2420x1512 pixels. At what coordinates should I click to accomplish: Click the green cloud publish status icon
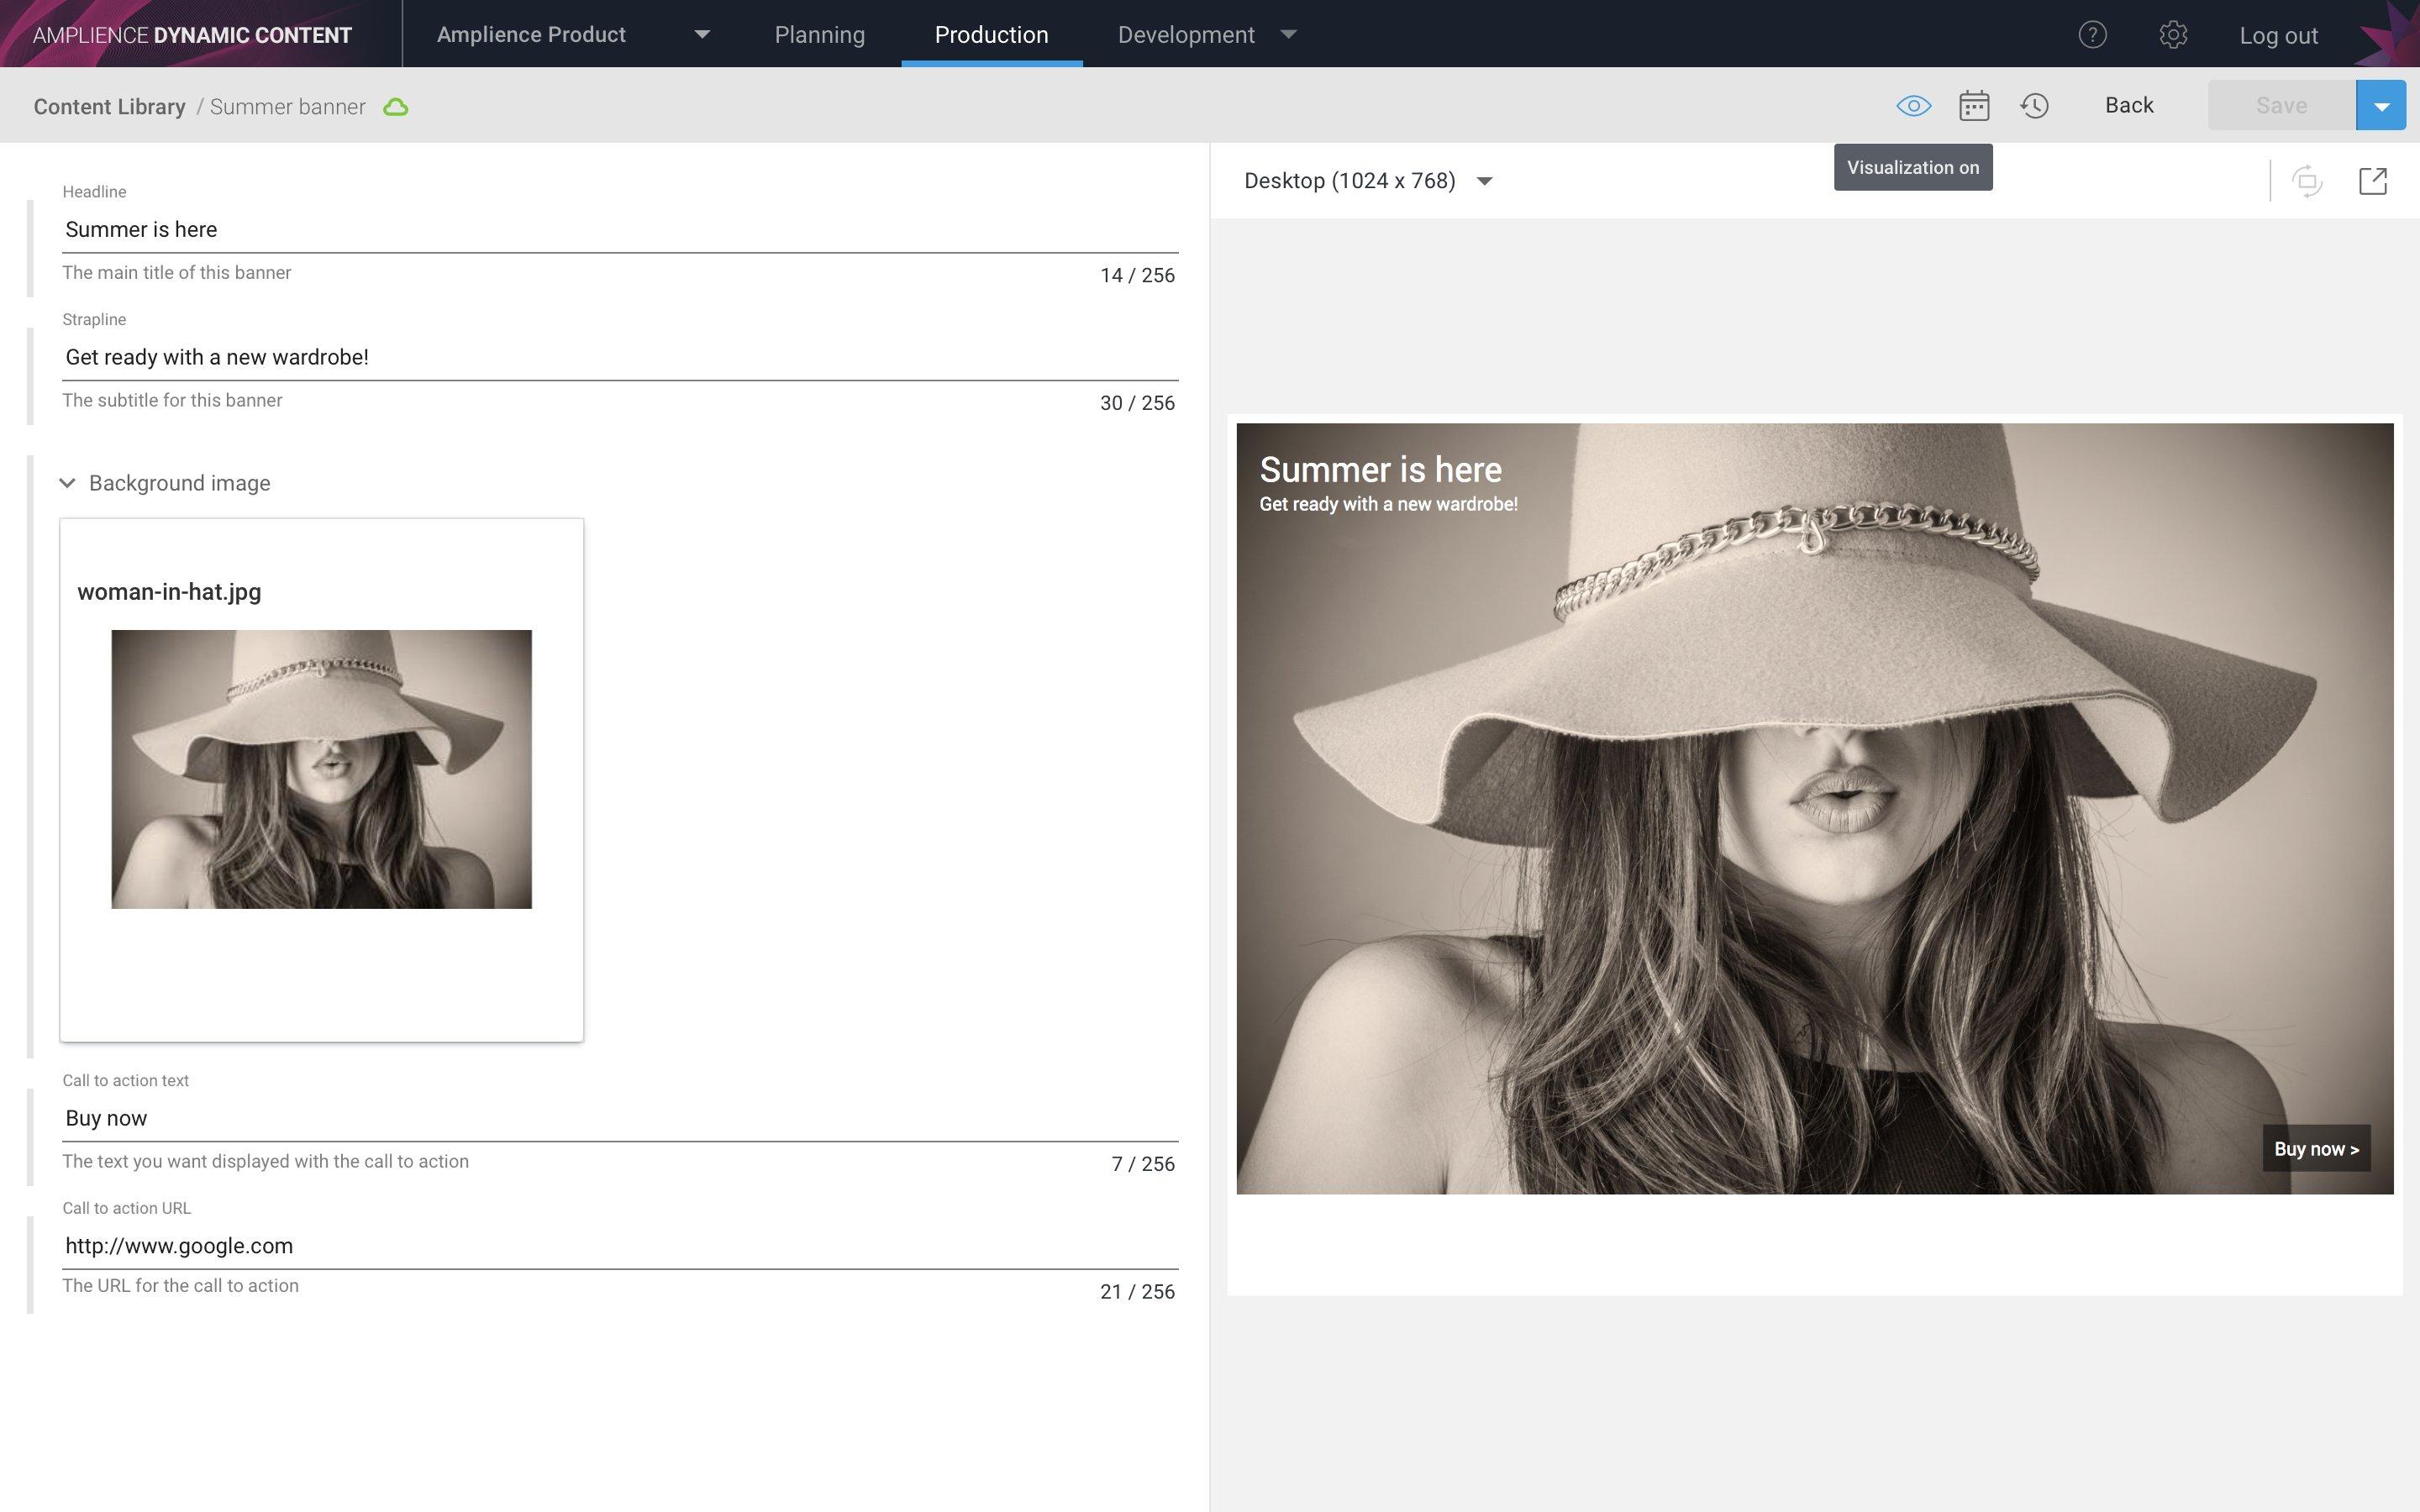(396, 107)
